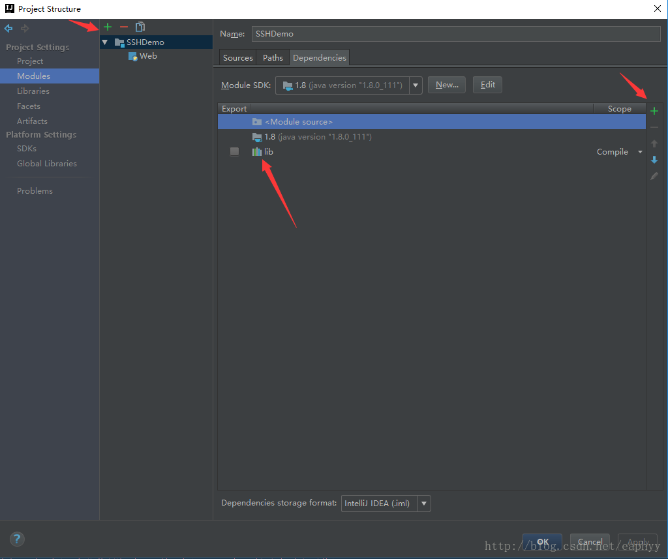Open Libraries settings
Image resolution: width=668 pixels, height=559 pixels.
click(x=33, y=91)
